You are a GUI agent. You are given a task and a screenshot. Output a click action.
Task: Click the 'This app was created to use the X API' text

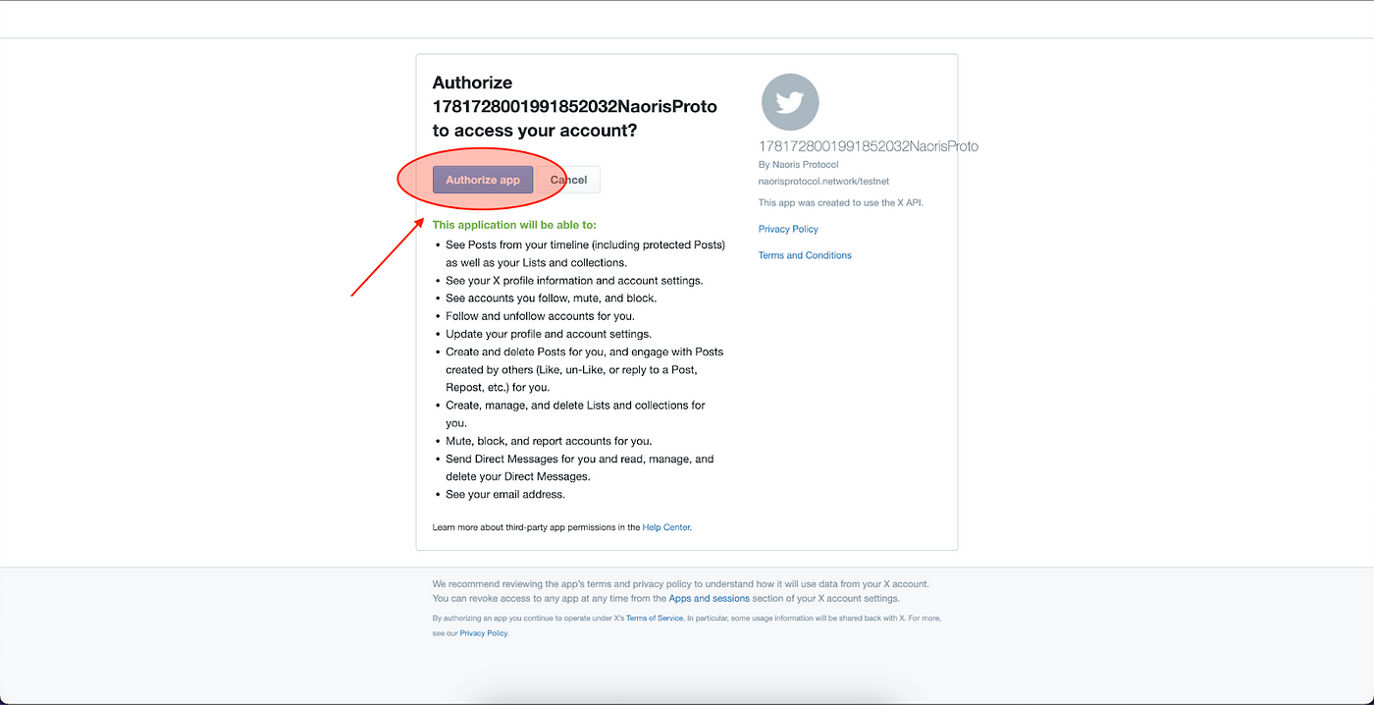841,203
